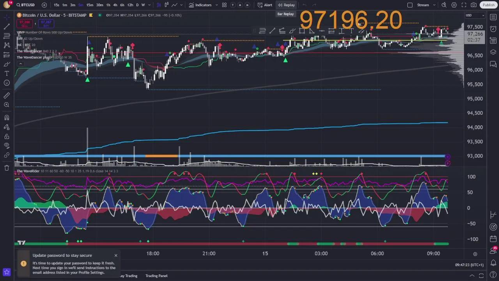Select the candles chart type icon
The image size is (499, 281).
point(166,5)
